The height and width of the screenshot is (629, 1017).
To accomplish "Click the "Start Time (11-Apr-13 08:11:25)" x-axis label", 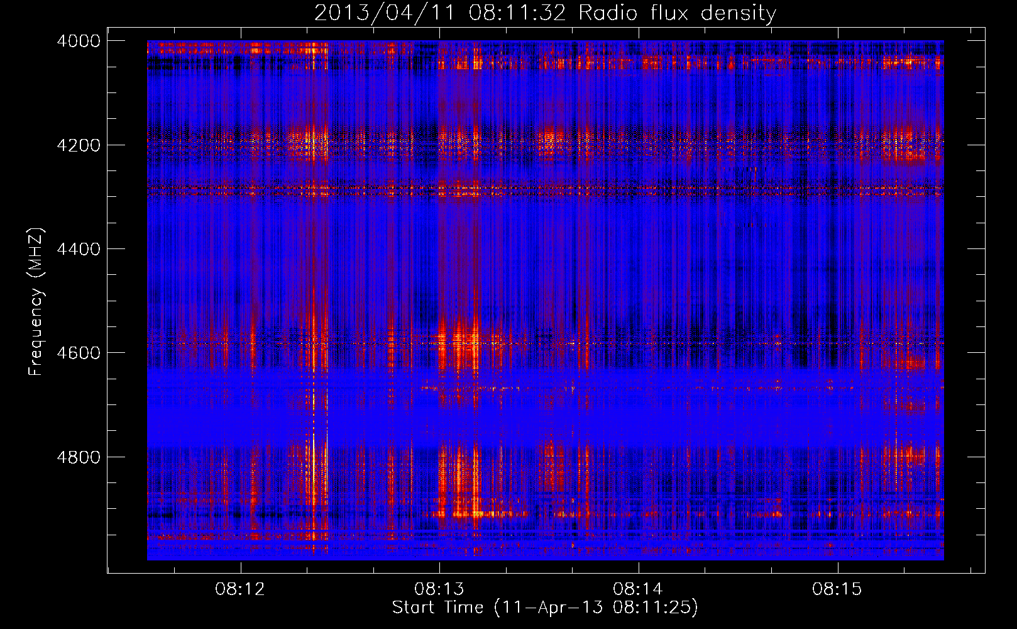I will click(545, 608).
